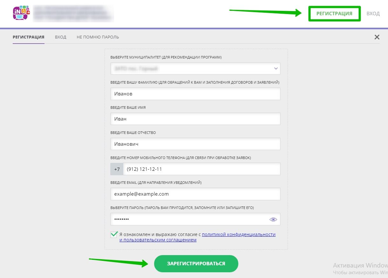
Task: Click the mobile phone number field
Action: [x=201, y=169]
